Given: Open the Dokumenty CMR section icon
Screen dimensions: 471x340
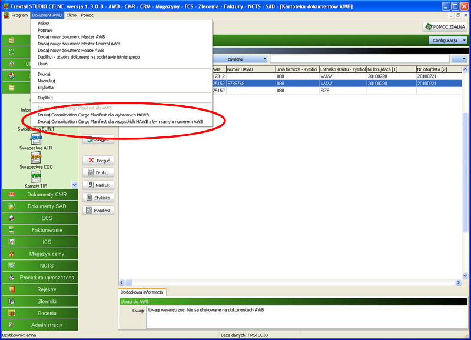Looking at the screenshot, I should pyautogui.click(x=11, y=195).
